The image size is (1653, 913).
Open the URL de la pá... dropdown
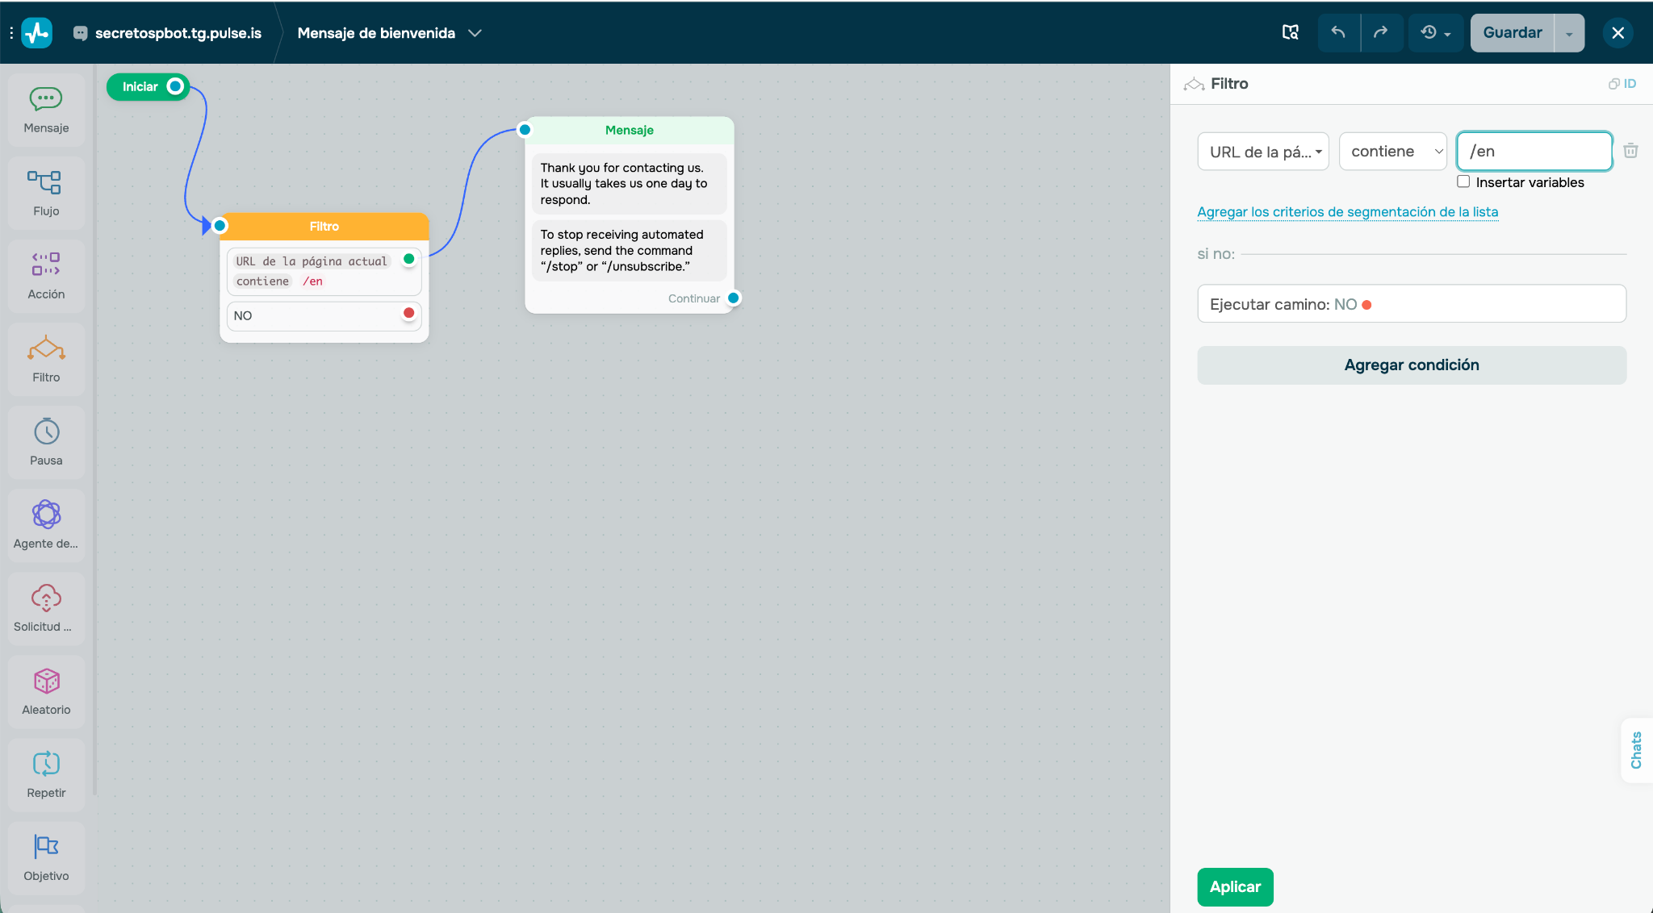1263,152
